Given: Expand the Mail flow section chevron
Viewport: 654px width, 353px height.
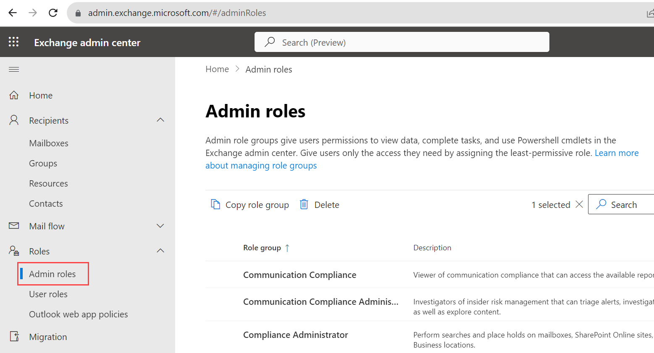Looking at the screenshot, I should click(x=160, y=226).
